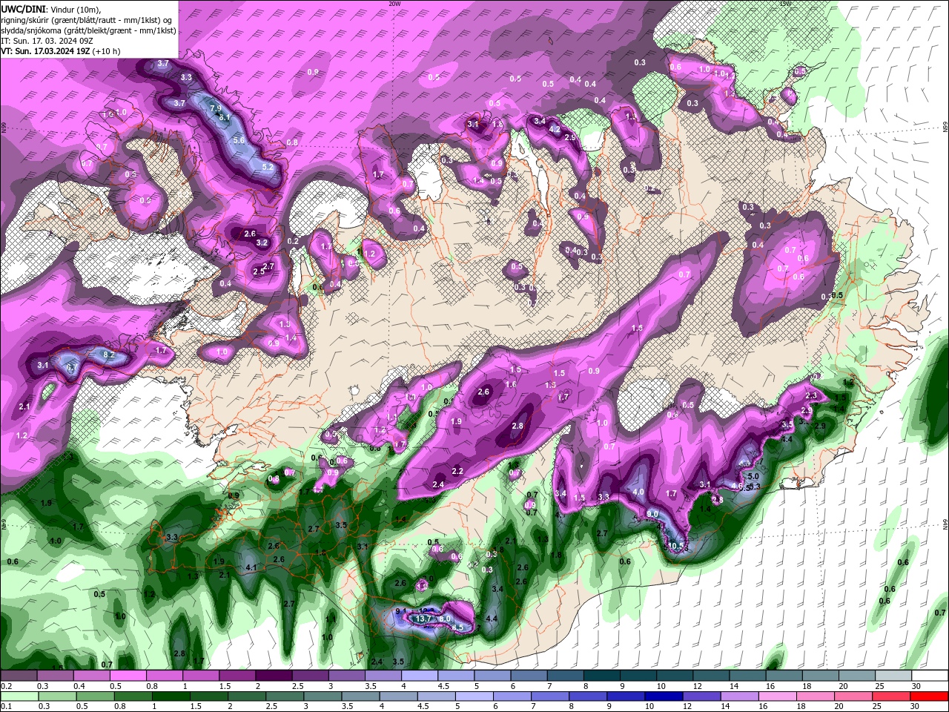Screen dimensions: 949x712
Task: Click the 4.1 rainfall value on the map
Action: [x=251, y=568]
